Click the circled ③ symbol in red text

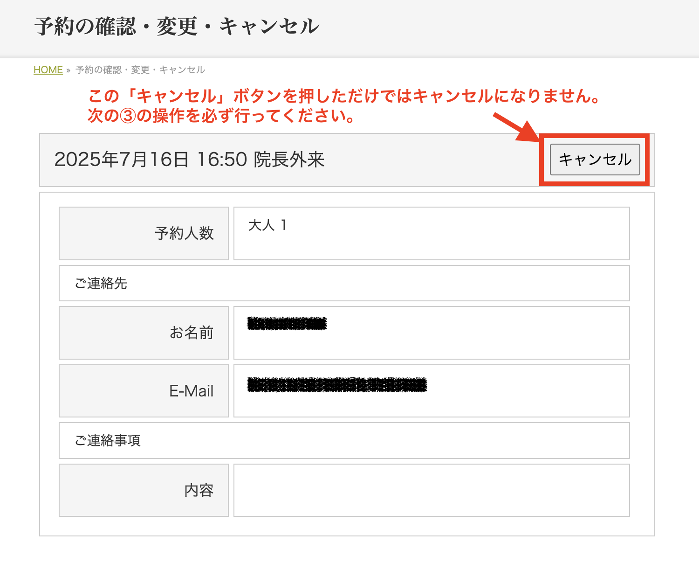coord(128,116)
